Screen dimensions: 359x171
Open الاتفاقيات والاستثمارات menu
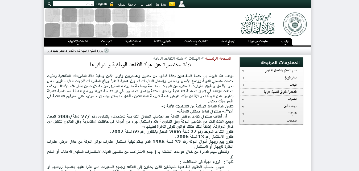(196, 42)
